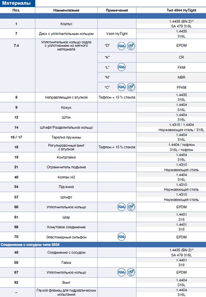Click the FDA icon in row 70 Эластомерный сильфон

[x=121, y=237]
